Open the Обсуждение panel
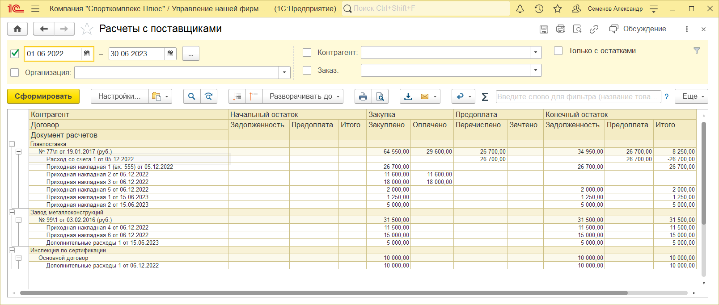Image resolution: width=719 pixels, height=305 pixels. click(x=638, y=29)
